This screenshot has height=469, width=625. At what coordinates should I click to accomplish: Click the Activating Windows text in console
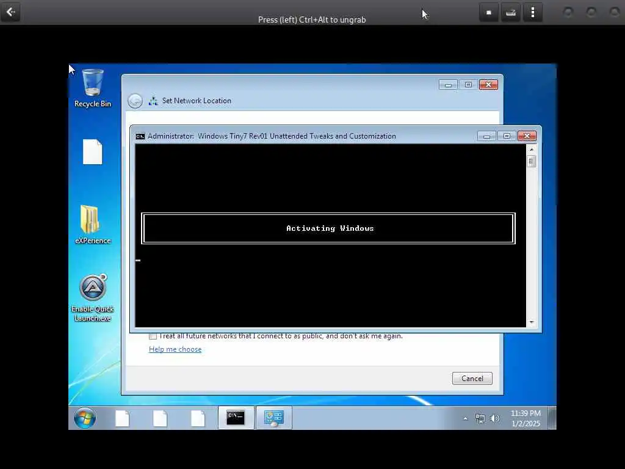pyautogui.click(x=330, y=228)
